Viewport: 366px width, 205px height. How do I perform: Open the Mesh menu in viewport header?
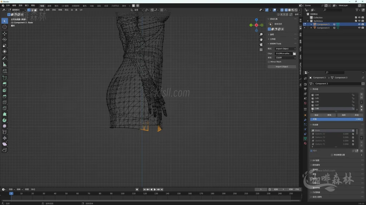coord(60,10)
